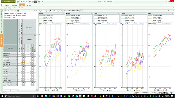Click Blackcar 3rd Gear legend in 2 order graph
This screenshot has height=98, width=175.
48,16
